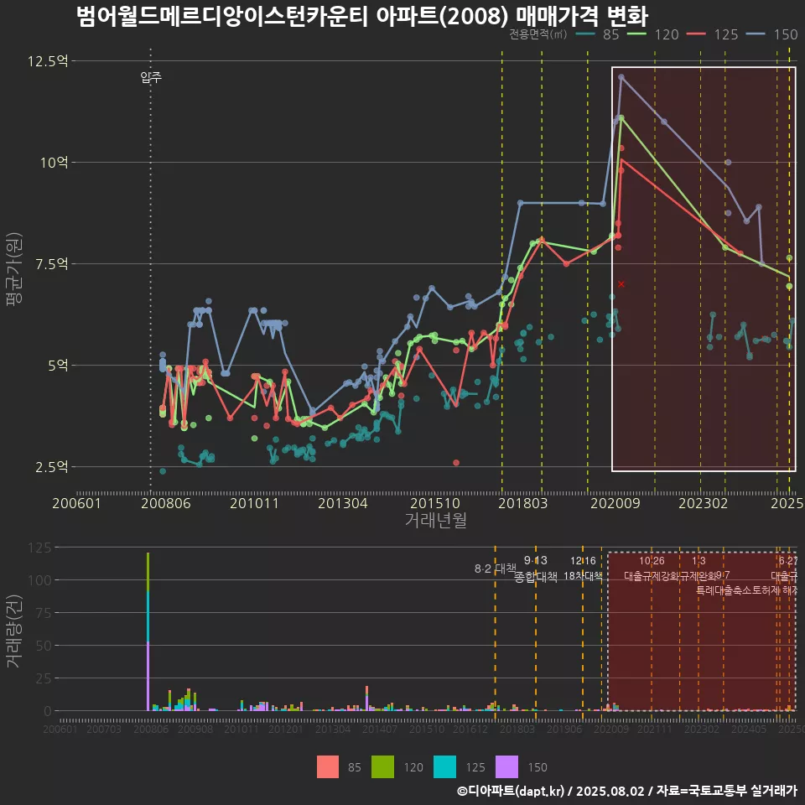
Task: Click the 200703 volume chart axis label
Action: (x=104, y=729)
